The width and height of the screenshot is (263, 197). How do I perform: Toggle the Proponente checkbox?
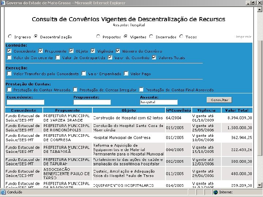(41, 51)
